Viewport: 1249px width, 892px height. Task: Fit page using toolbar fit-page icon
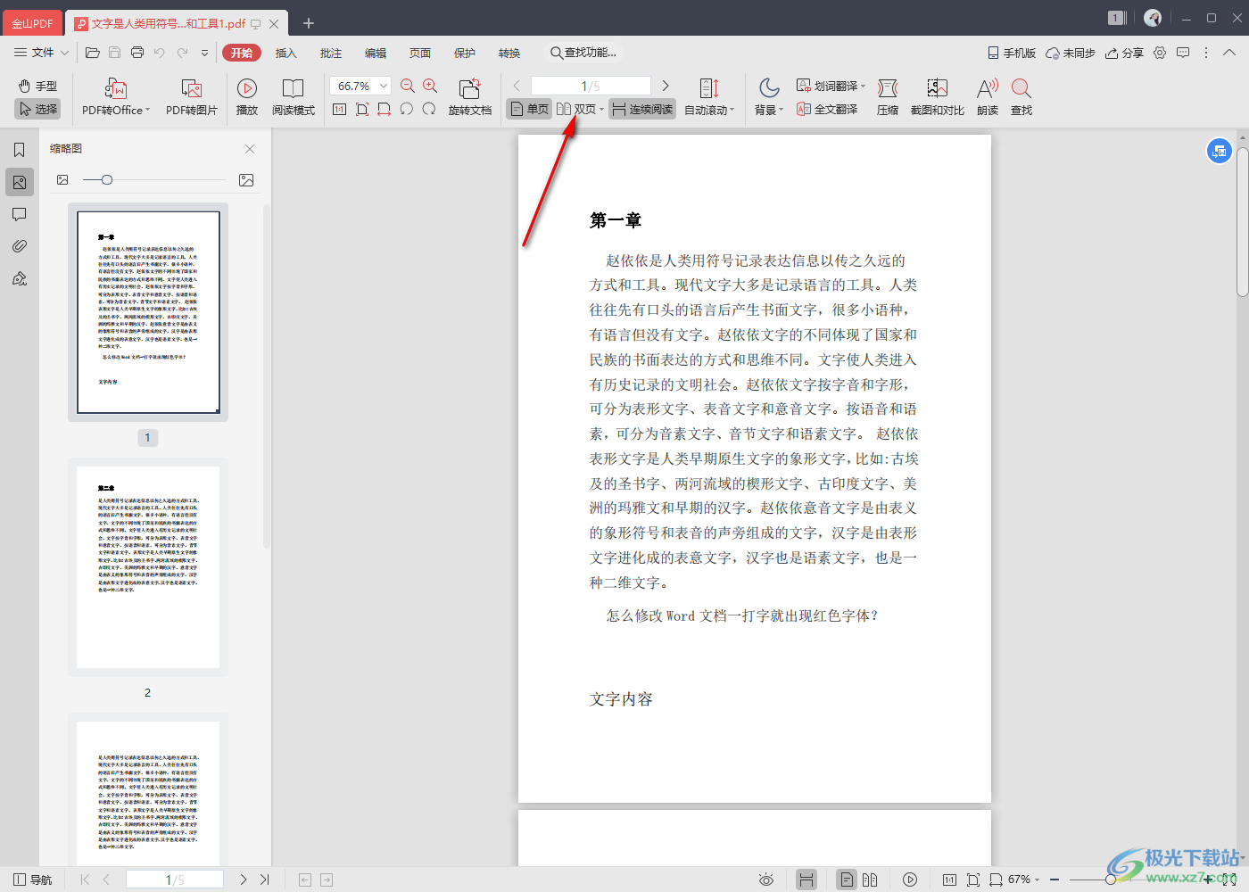361,109
